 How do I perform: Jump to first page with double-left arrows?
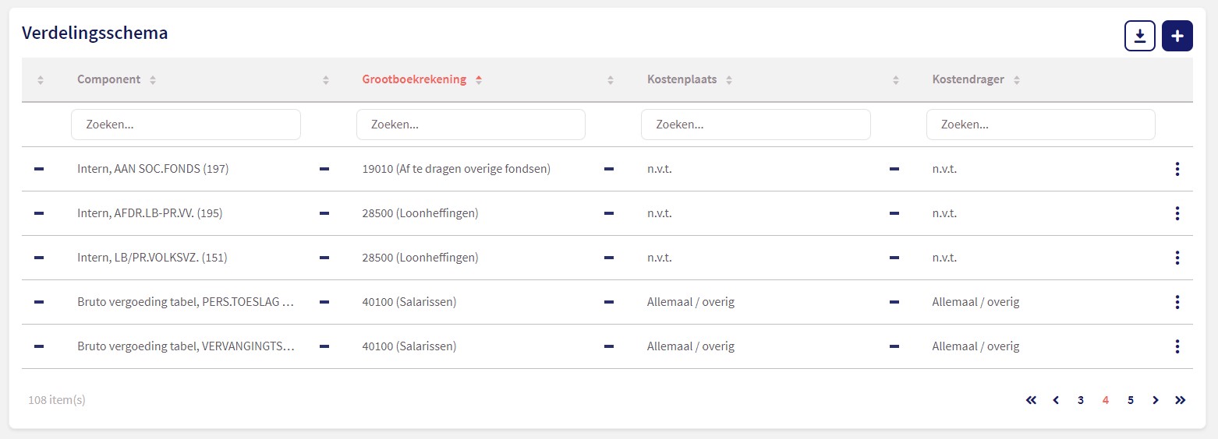1031,400
